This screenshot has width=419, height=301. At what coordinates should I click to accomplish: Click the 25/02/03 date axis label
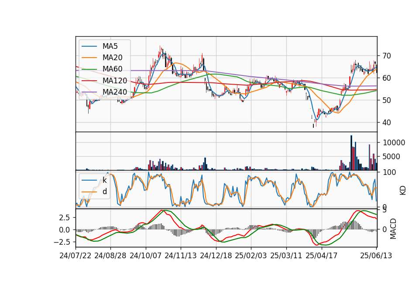(251, 256)
